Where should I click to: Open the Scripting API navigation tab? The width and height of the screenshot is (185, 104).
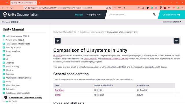point(94,15)
